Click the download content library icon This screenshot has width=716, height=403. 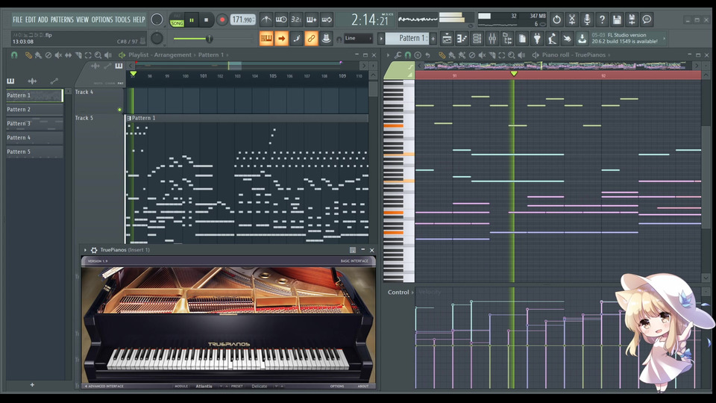pos(582,39)
